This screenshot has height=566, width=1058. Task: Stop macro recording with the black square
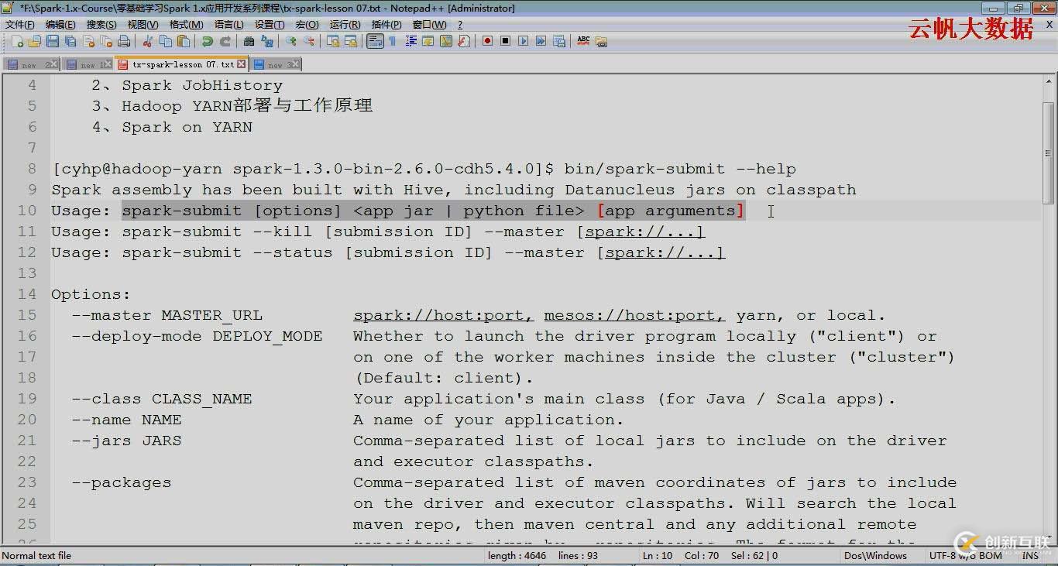pyautogui.click(x=505, y=41)
